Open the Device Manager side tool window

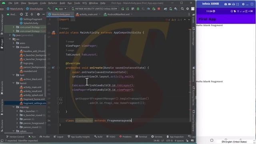(x=194, y=36)
